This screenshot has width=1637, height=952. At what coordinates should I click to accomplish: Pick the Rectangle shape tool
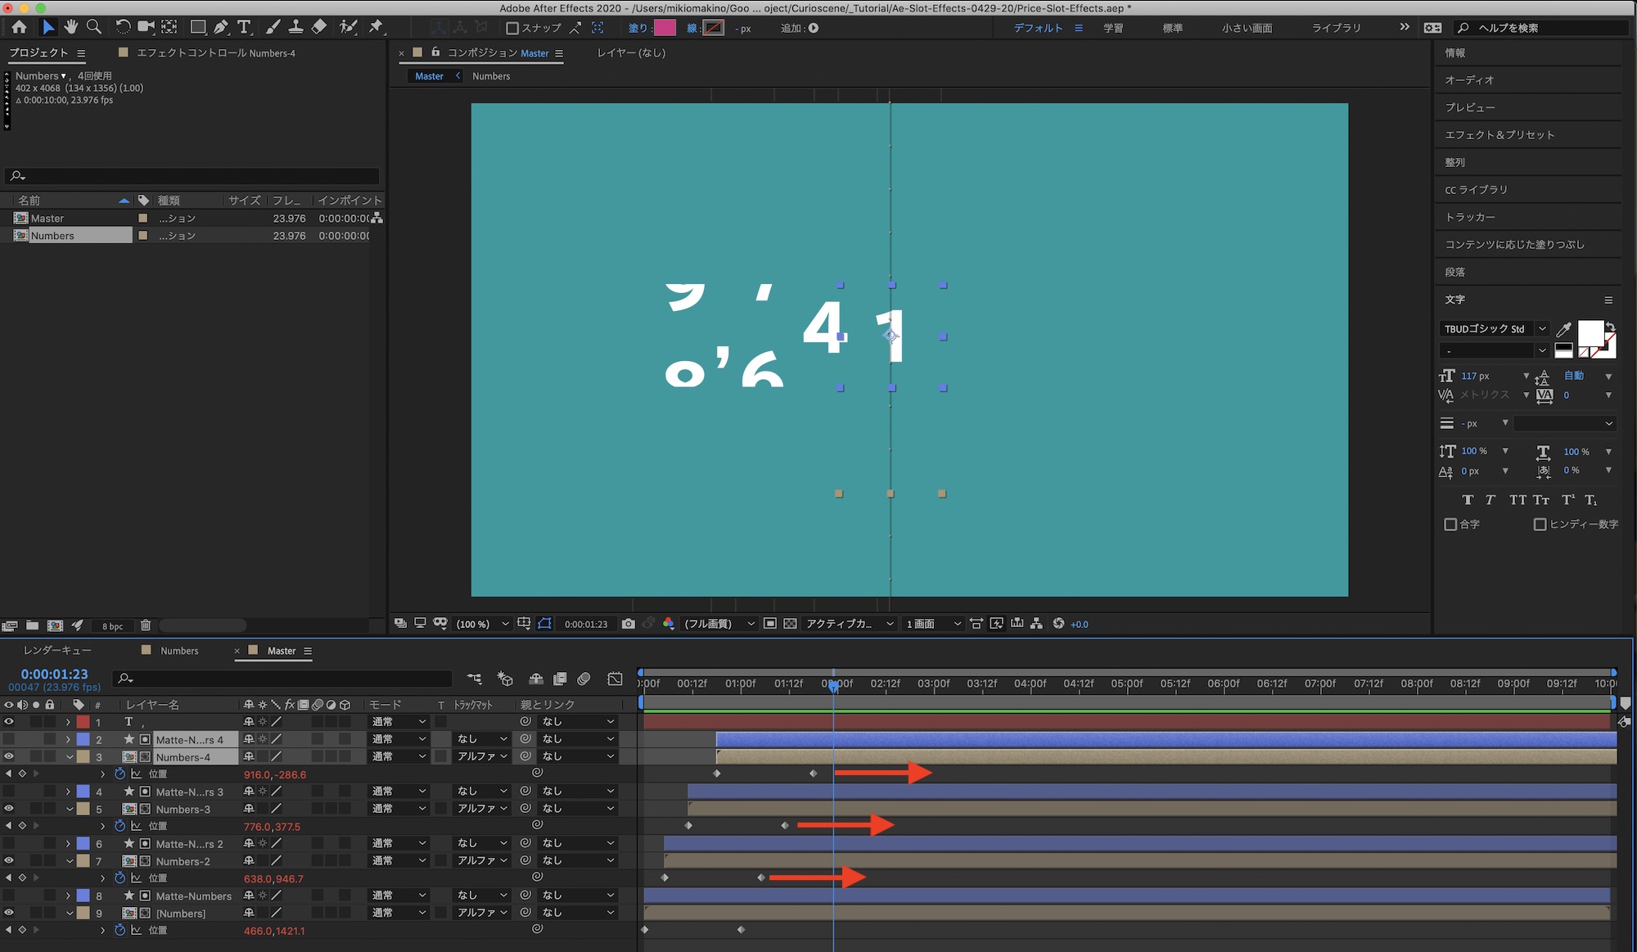[x=197, y=27]
